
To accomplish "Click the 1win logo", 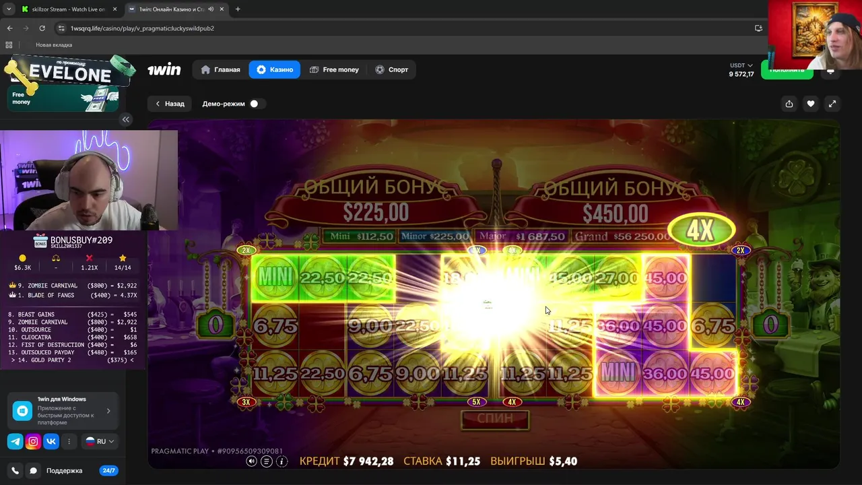I will pos(164,69).
